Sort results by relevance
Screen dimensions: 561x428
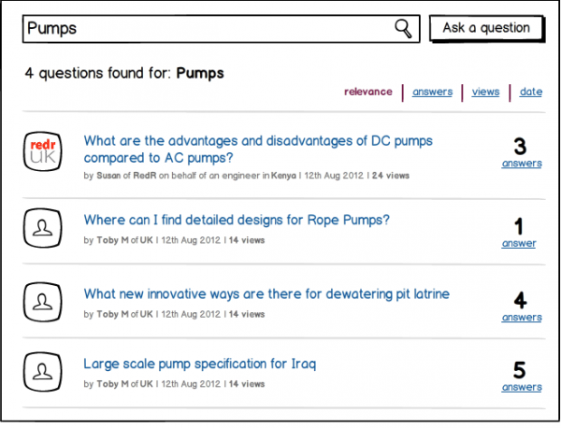[367, 92]
